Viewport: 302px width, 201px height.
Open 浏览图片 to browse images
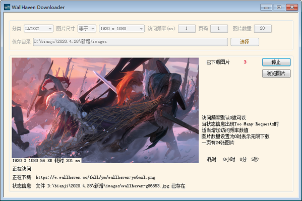[x=276, y=74]
